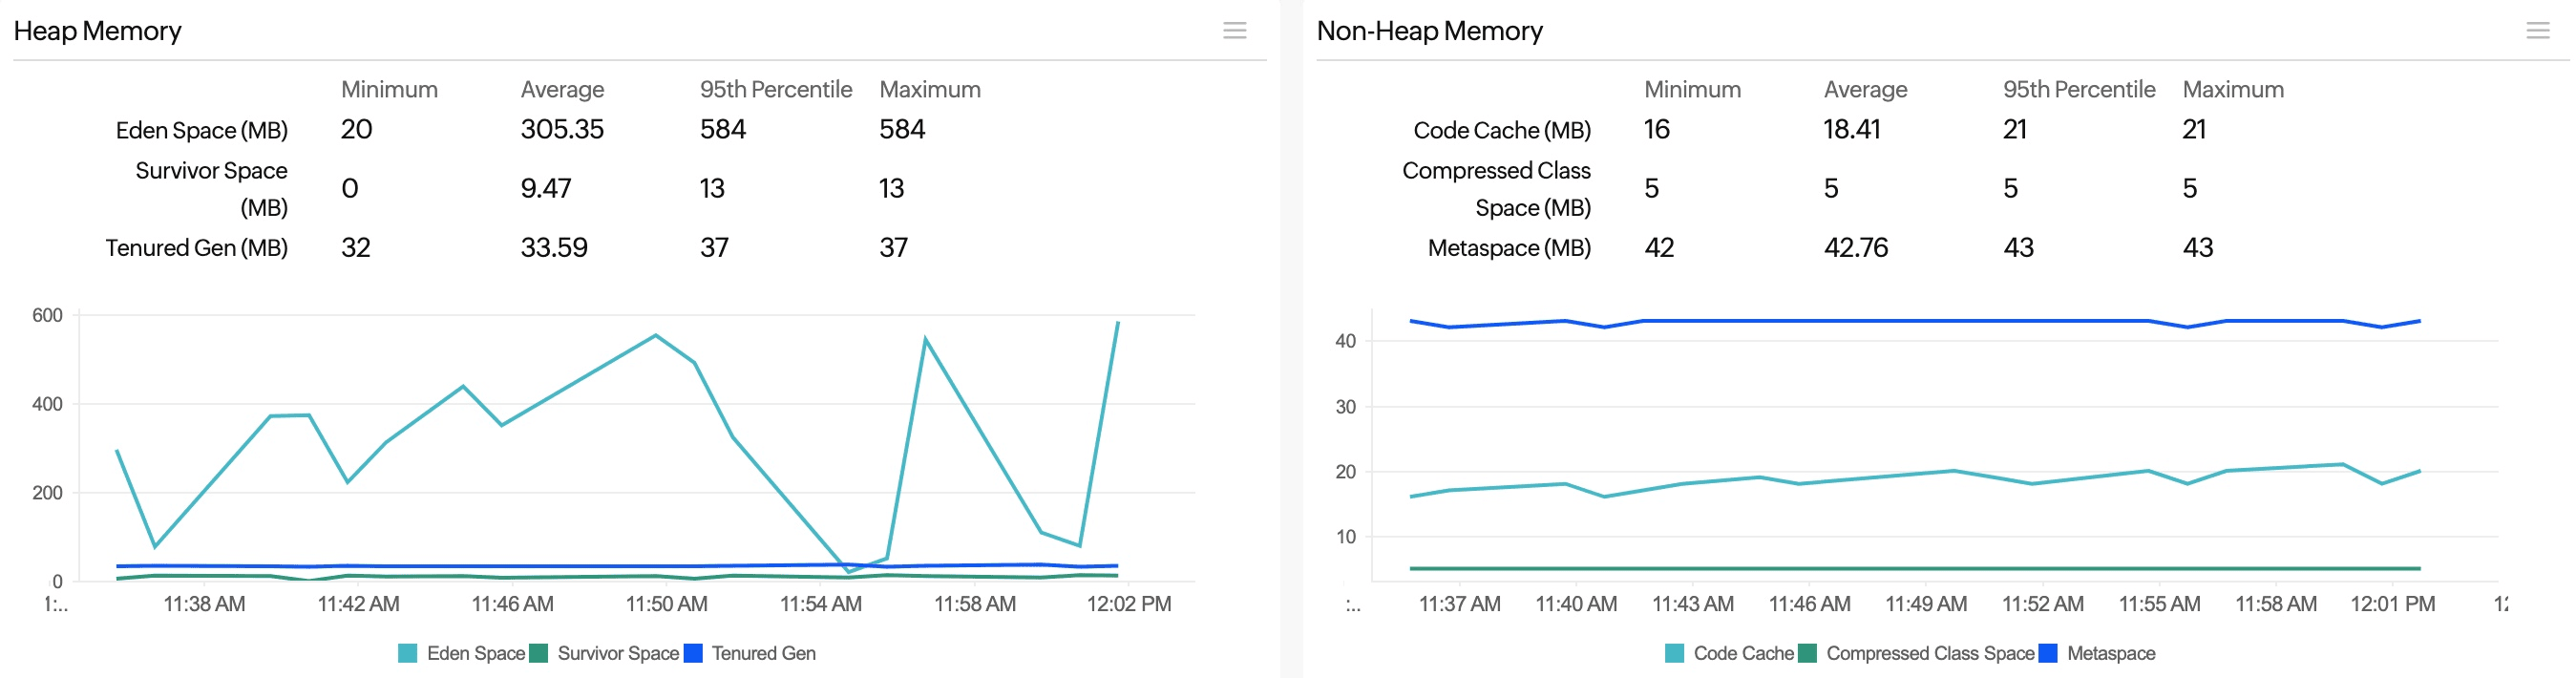Click the Non-Heap Memory panel title
Viewport: 2576px width, 678px height.
pyautogui.click(x=1429, y=31)
